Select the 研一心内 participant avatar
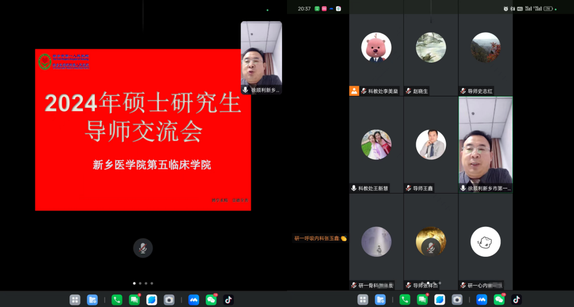574x307 pixels. click(x=486, y=242)
